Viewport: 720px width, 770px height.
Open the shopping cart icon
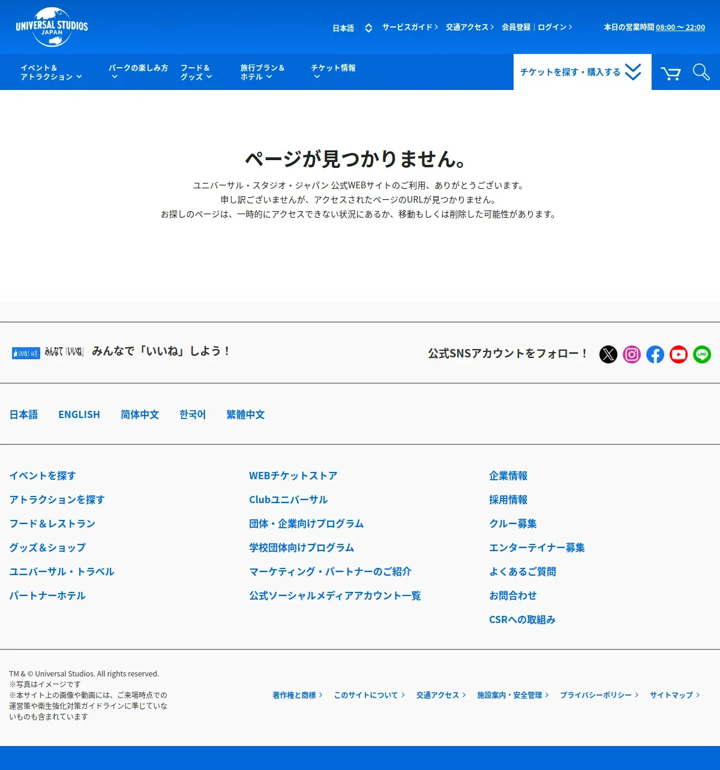(671, 73)
